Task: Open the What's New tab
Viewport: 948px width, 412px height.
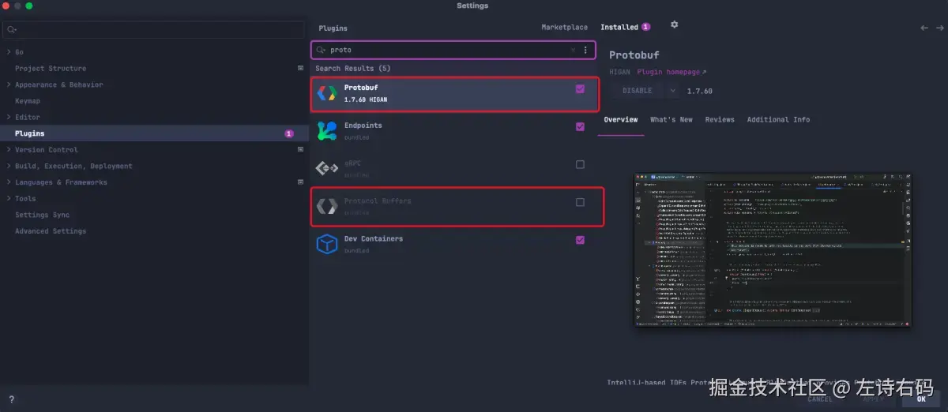Action: point(671,120)
